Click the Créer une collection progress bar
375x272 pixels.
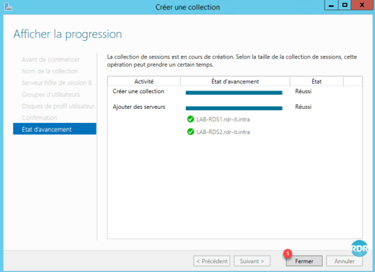tap(234, 92)
